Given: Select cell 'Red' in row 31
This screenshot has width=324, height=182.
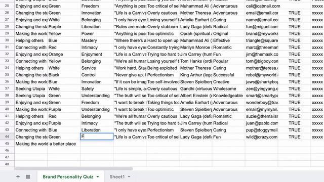Looking at the screenshot, I should tap(64, 48).
